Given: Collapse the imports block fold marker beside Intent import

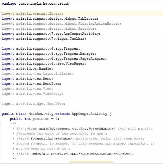Looking at the screenshot, I should 1,14.
